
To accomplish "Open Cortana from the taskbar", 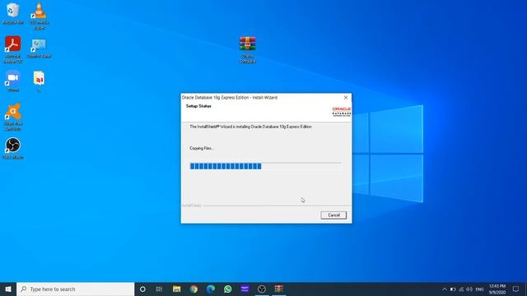I will (142, 289).
